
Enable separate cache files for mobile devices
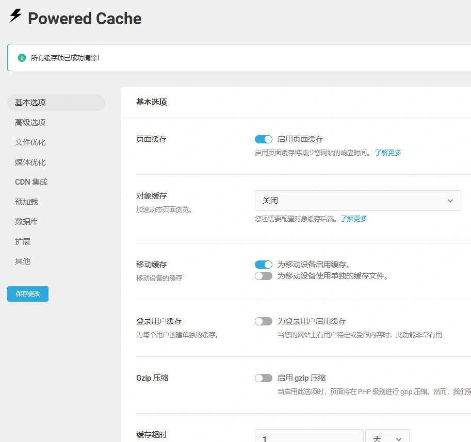click(263, 276)
